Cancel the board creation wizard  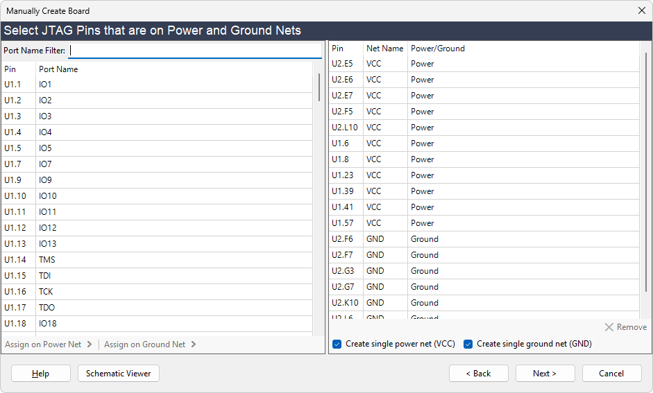[x=611, y=374]
